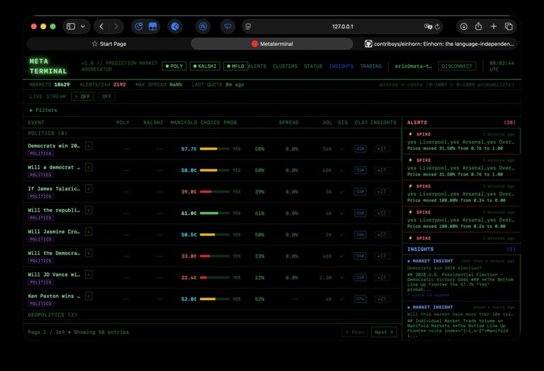Show tab overview icon
Screen dimensions: 544x371
tap(509, 26)
